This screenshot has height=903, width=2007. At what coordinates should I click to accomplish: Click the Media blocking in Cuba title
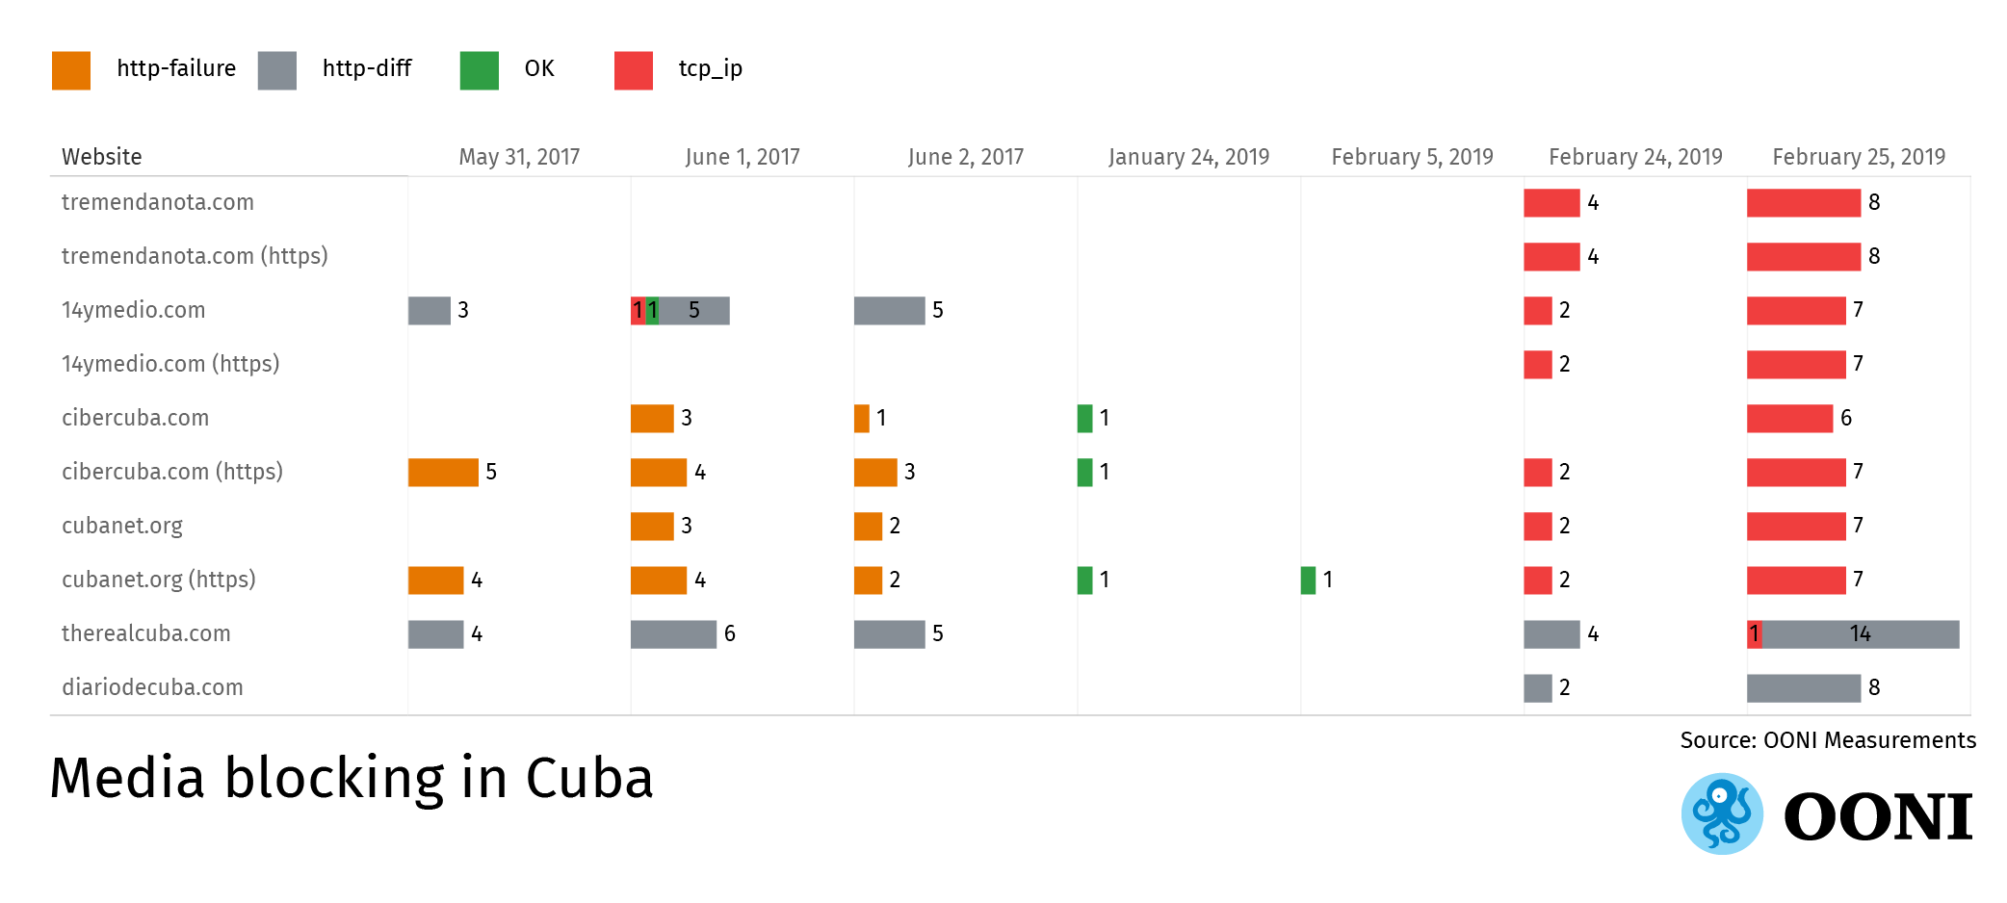pos(352,778)
